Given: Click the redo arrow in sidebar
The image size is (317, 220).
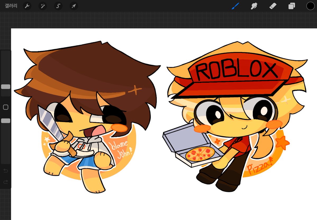Looking at the screenshot, I should click(x=6, y=182).
